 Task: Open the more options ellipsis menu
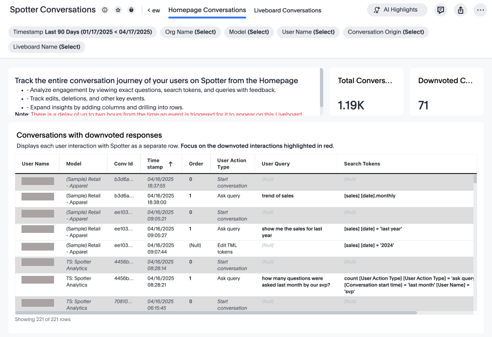click(479, 10)
